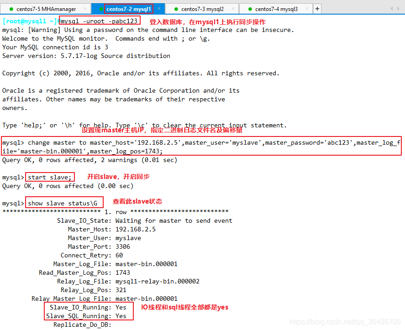Click the Replicate_Do_DB line

(82, 325)
